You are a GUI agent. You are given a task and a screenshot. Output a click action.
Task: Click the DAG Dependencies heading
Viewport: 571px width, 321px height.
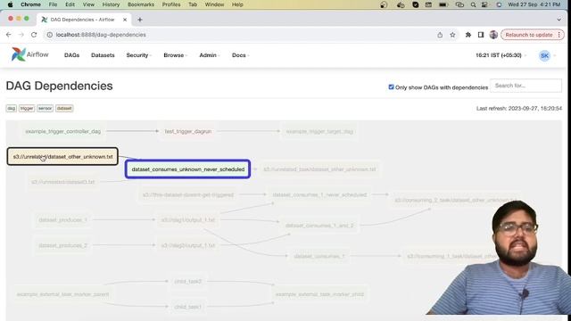coord(60,86)
